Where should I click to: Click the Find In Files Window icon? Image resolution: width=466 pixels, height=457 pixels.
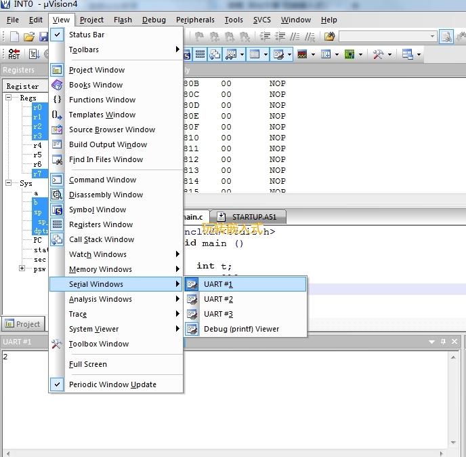(57, 159)
